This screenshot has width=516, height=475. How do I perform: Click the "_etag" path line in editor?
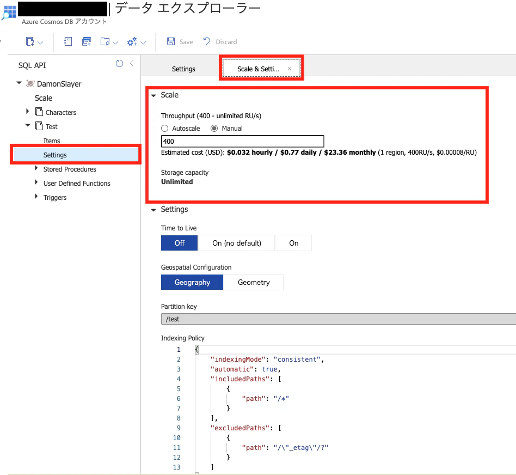(285, 448)
